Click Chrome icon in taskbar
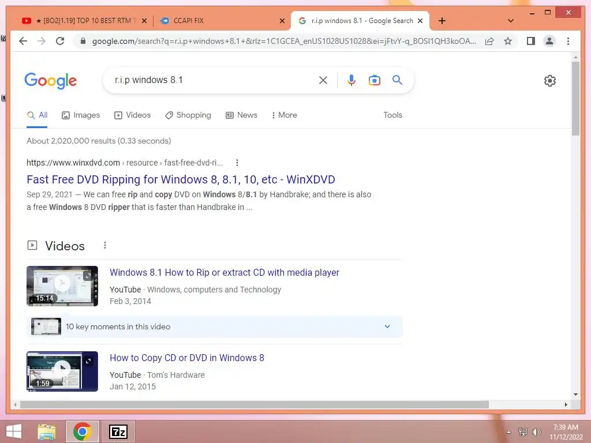The width and height of the screenshot is (591, 443). (83, 431)
